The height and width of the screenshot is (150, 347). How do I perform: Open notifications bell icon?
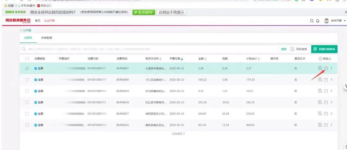(317, 21)
